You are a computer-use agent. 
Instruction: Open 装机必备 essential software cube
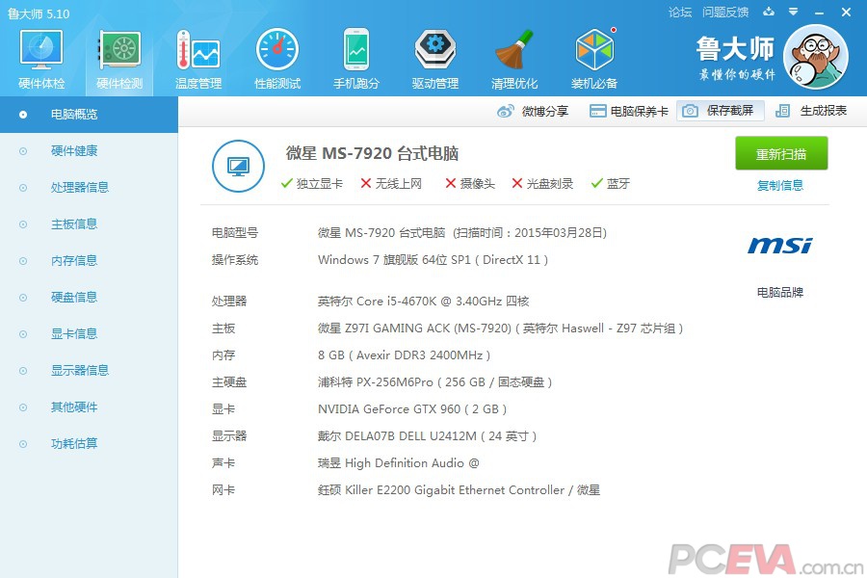coord(593,60)
